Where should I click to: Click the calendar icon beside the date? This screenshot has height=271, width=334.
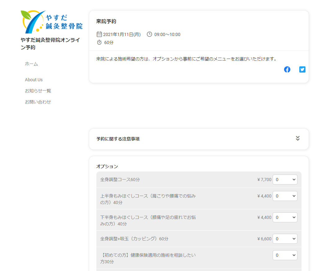[99, 34]
